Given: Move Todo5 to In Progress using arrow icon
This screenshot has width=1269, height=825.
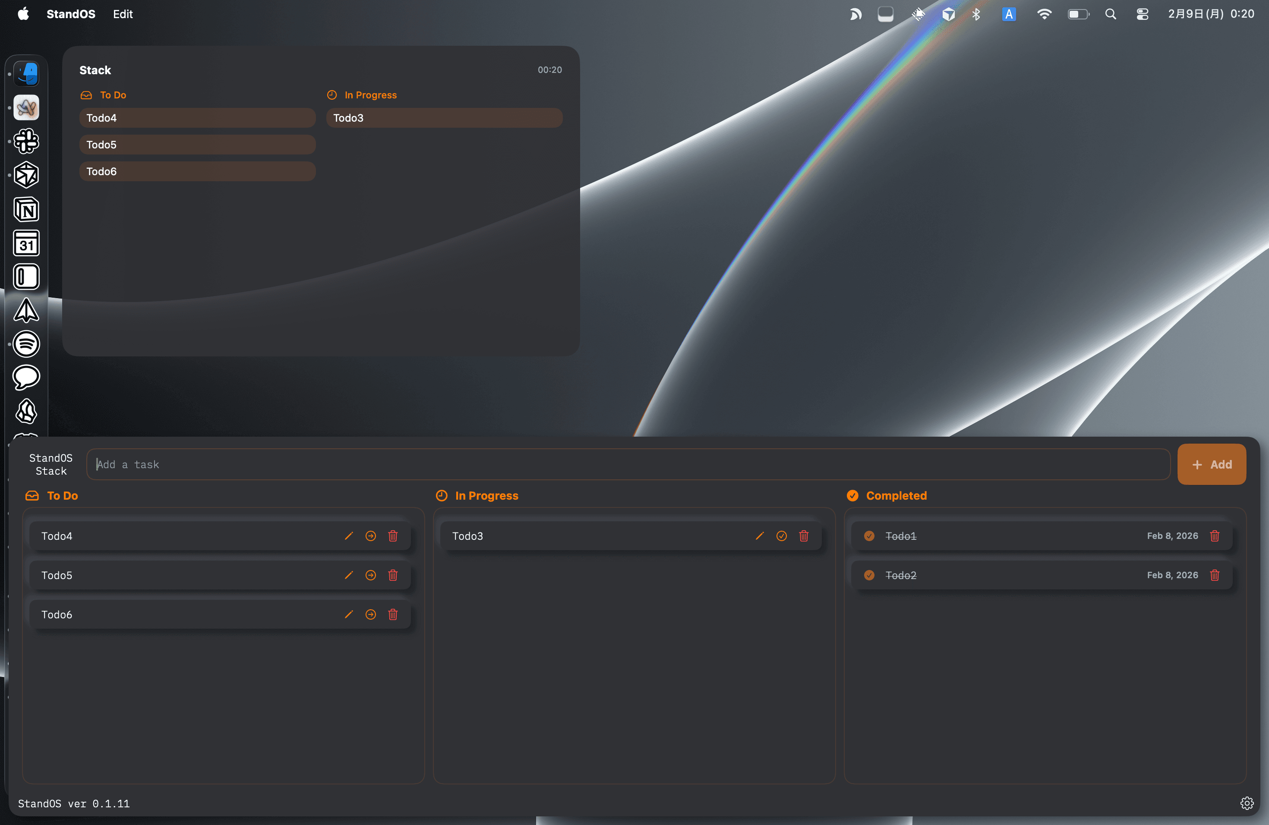Looking at the screenshot, I should click(371, 575).
